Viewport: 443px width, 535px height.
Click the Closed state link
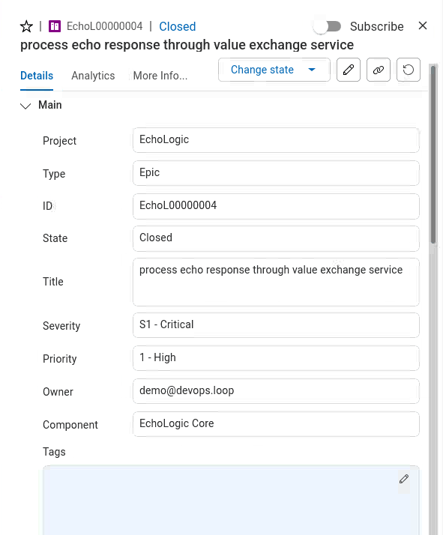click(178, 26)
